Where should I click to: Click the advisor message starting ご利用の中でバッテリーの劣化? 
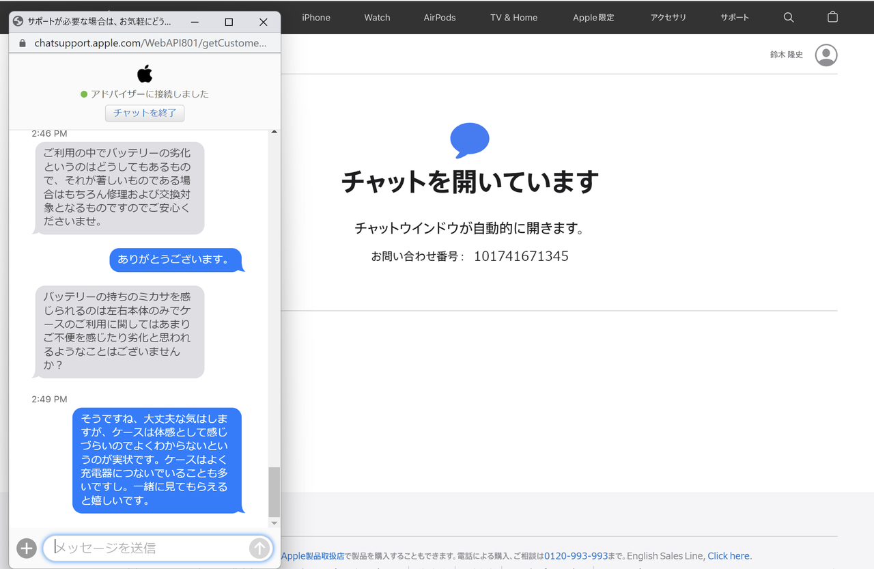119,188
